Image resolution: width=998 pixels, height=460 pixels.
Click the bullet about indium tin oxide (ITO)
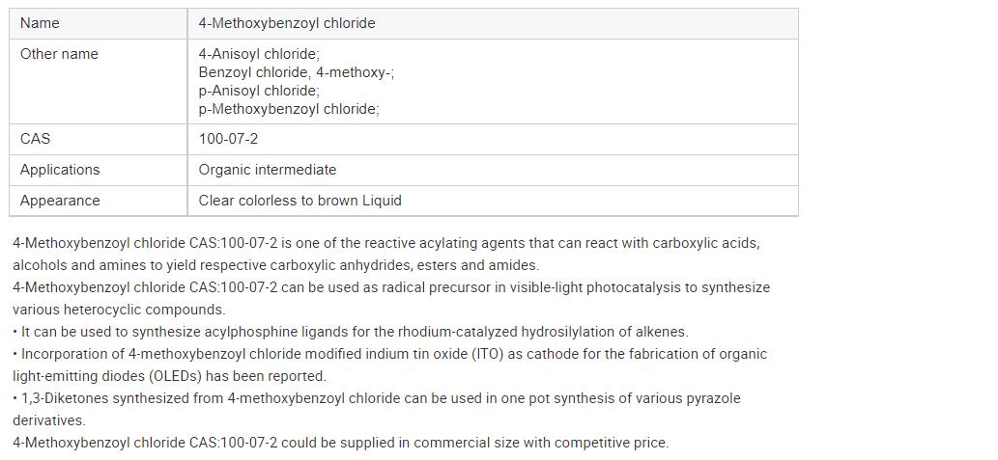point(389,354)
